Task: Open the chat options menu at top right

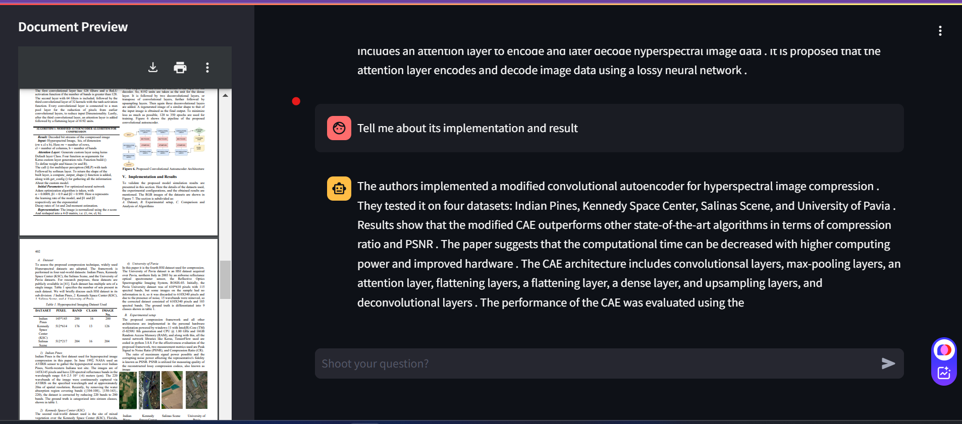Action: (x=940, y=31)
